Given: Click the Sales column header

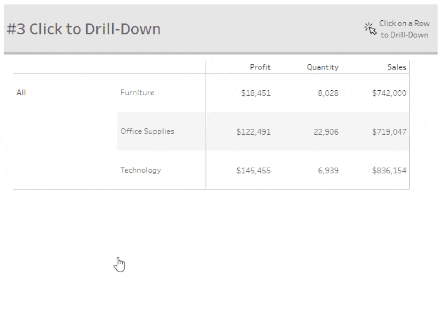Looking at the screenshot, I should [396, 67].
